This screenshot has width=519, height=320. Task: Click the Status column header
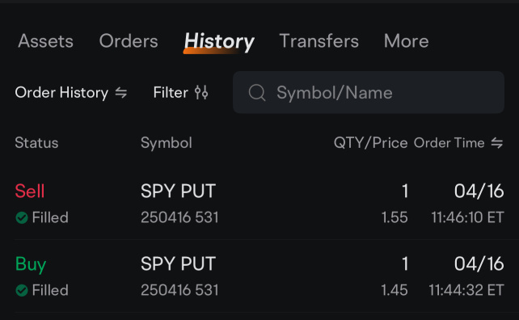(36, 143)
